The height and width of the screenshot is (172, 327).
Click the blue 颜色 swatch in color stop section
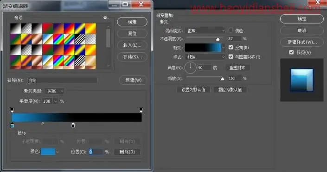(48, 152)
